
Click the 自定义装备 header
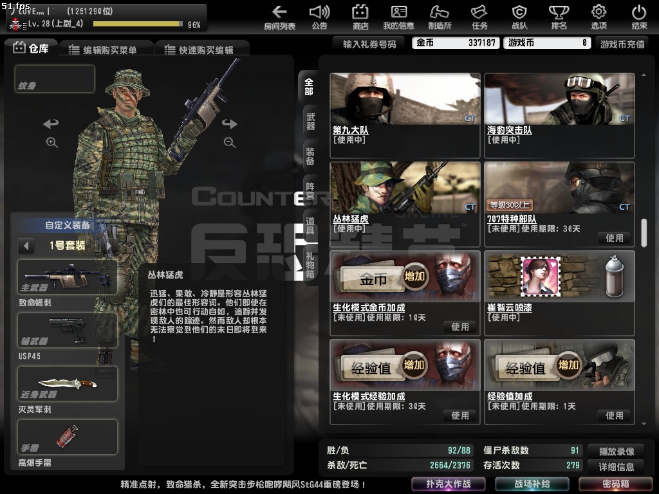coord(67,225)
